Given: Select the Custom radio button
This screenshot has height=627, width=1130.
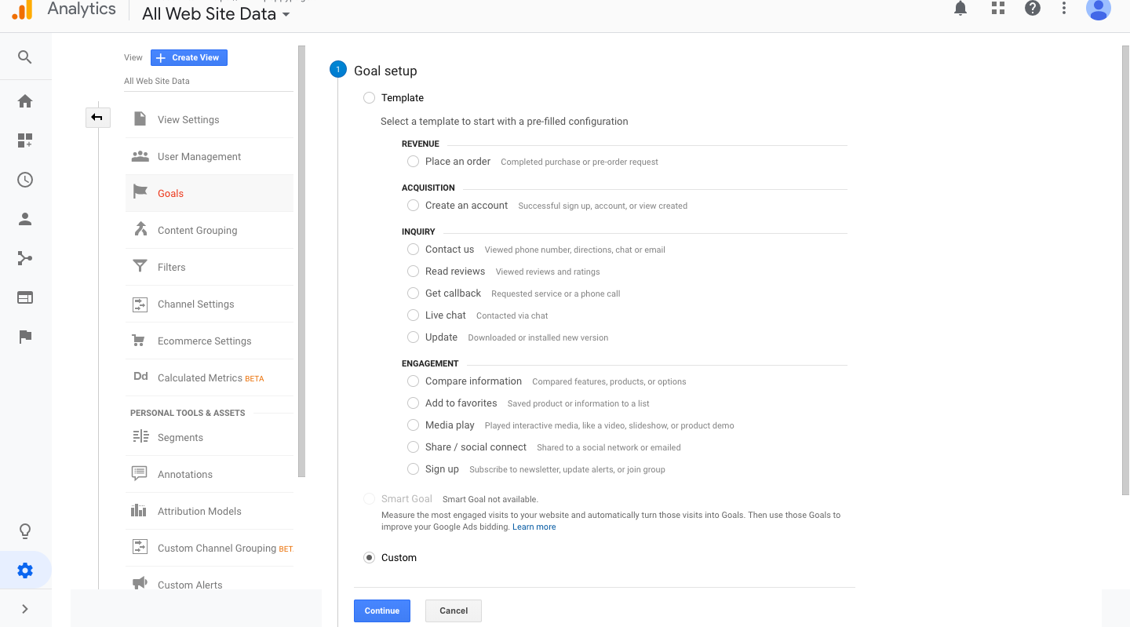Looking at the screenshot, I should click(x=369, y=558).
